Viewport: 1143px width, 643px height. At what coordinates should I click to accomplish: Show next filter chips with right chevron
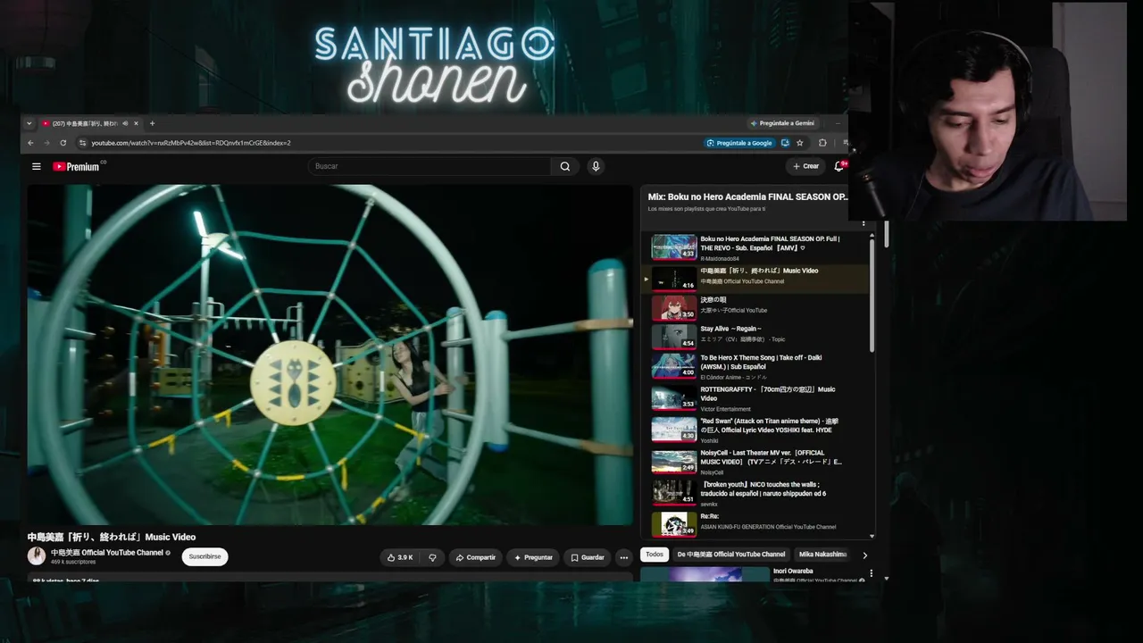pyautogui.click(x=864, y=555)
